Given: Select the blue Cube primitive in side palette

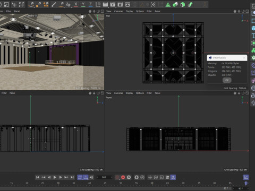Looking at the screenshot, I should [x=253, y=28].
